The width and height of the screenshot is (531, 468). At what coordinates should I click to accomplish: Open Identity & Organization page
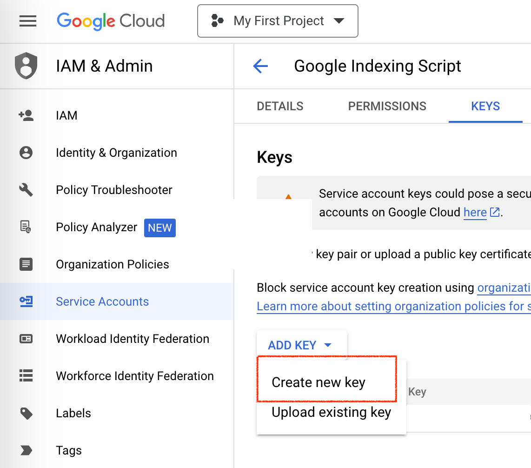click(117, 153)
